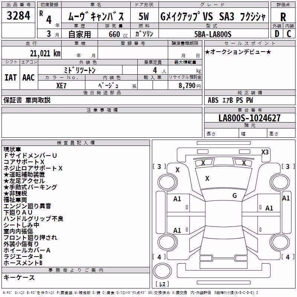
Task: Click the mileage 21,021 km
Action: 45,53
